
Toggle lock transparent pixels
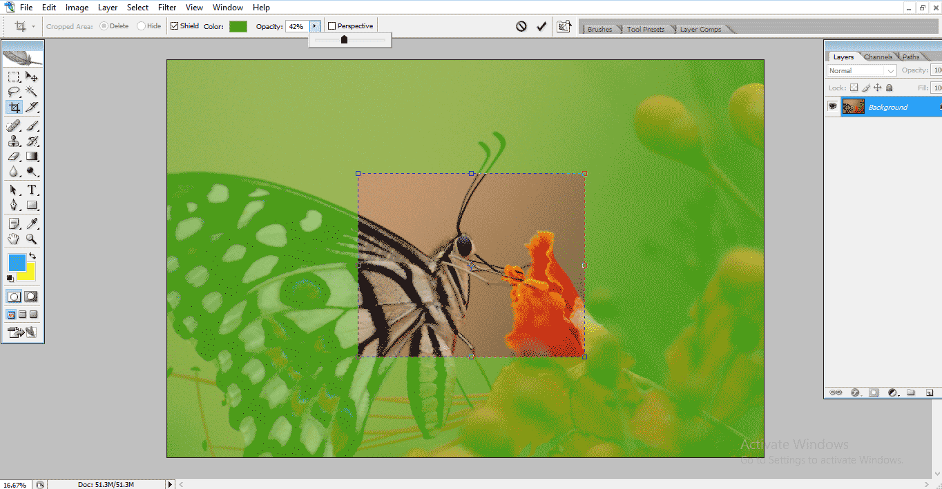click(x=854, y=88)
